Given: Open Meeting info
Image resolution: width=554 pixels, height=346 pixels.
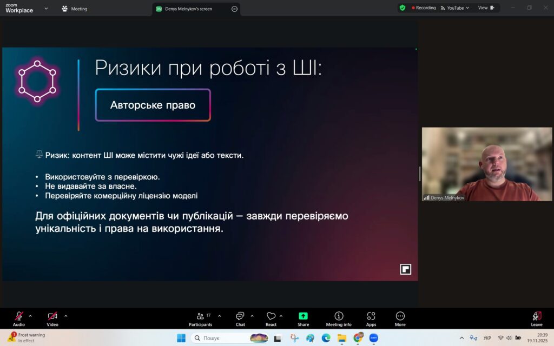Looking at the screenshot, I should coord(339,318).
